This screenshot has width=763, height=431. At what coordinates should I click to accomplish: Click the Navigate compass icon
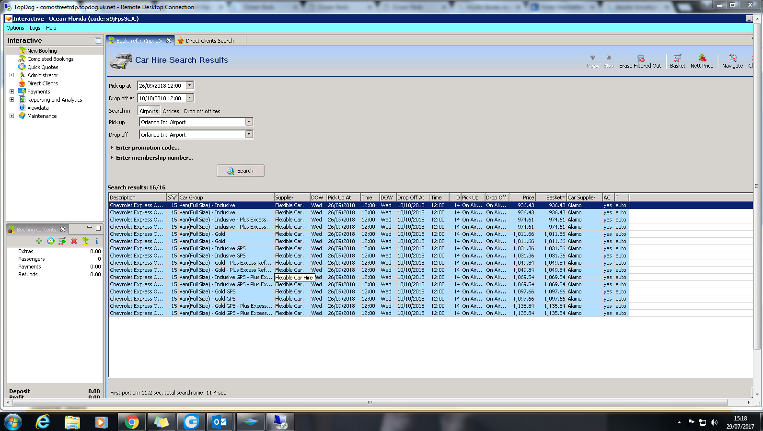tap(733, 58)
